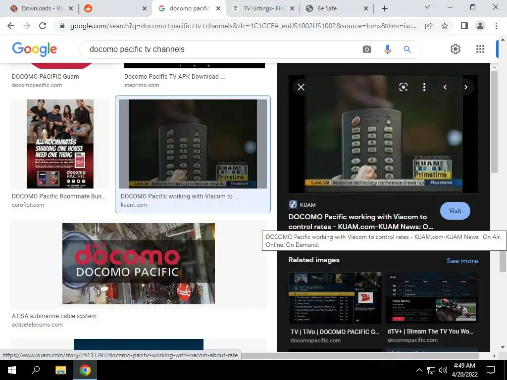Click the preview panel vertical scrollbar
507x380 pixels.
click(494, 122)
